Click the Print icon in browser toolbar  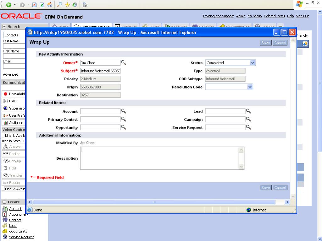85,4
